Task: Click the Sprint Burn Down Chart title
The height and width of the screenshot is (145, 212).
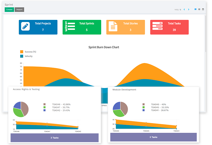Action: [x=104, y=47]
